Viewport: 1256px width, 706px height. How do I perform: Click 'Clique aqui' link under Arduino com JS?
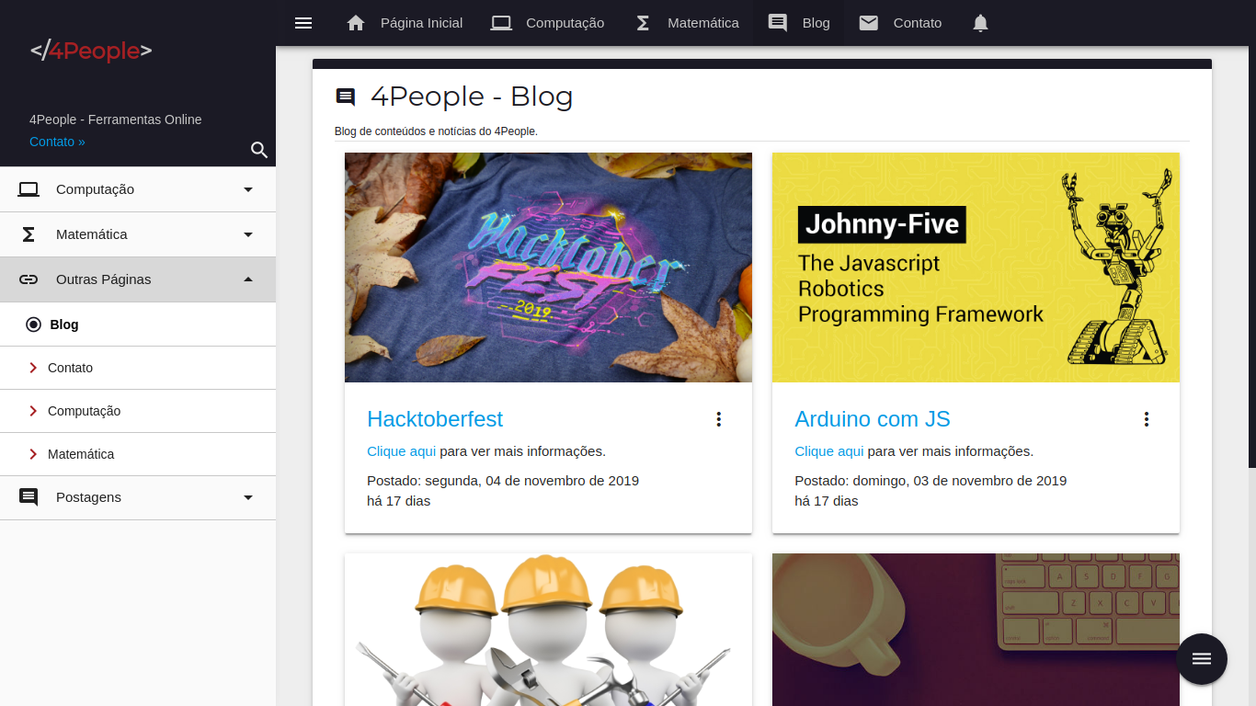coord(828,451)
